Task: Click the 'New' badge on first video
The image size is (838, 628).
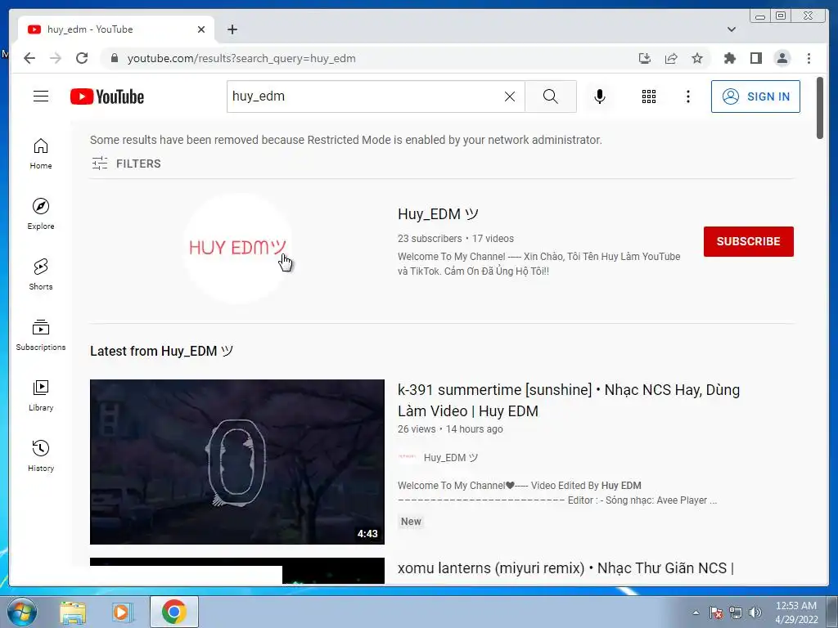Action: (411, 521)
